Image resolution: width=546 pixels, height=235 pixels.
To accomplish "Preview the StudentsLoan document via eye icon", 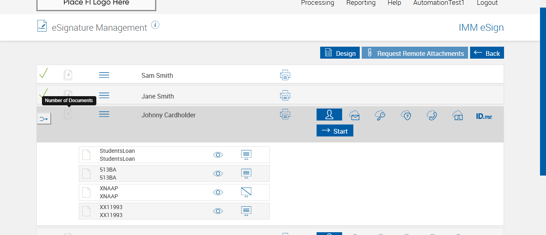I will coord(218,155).
